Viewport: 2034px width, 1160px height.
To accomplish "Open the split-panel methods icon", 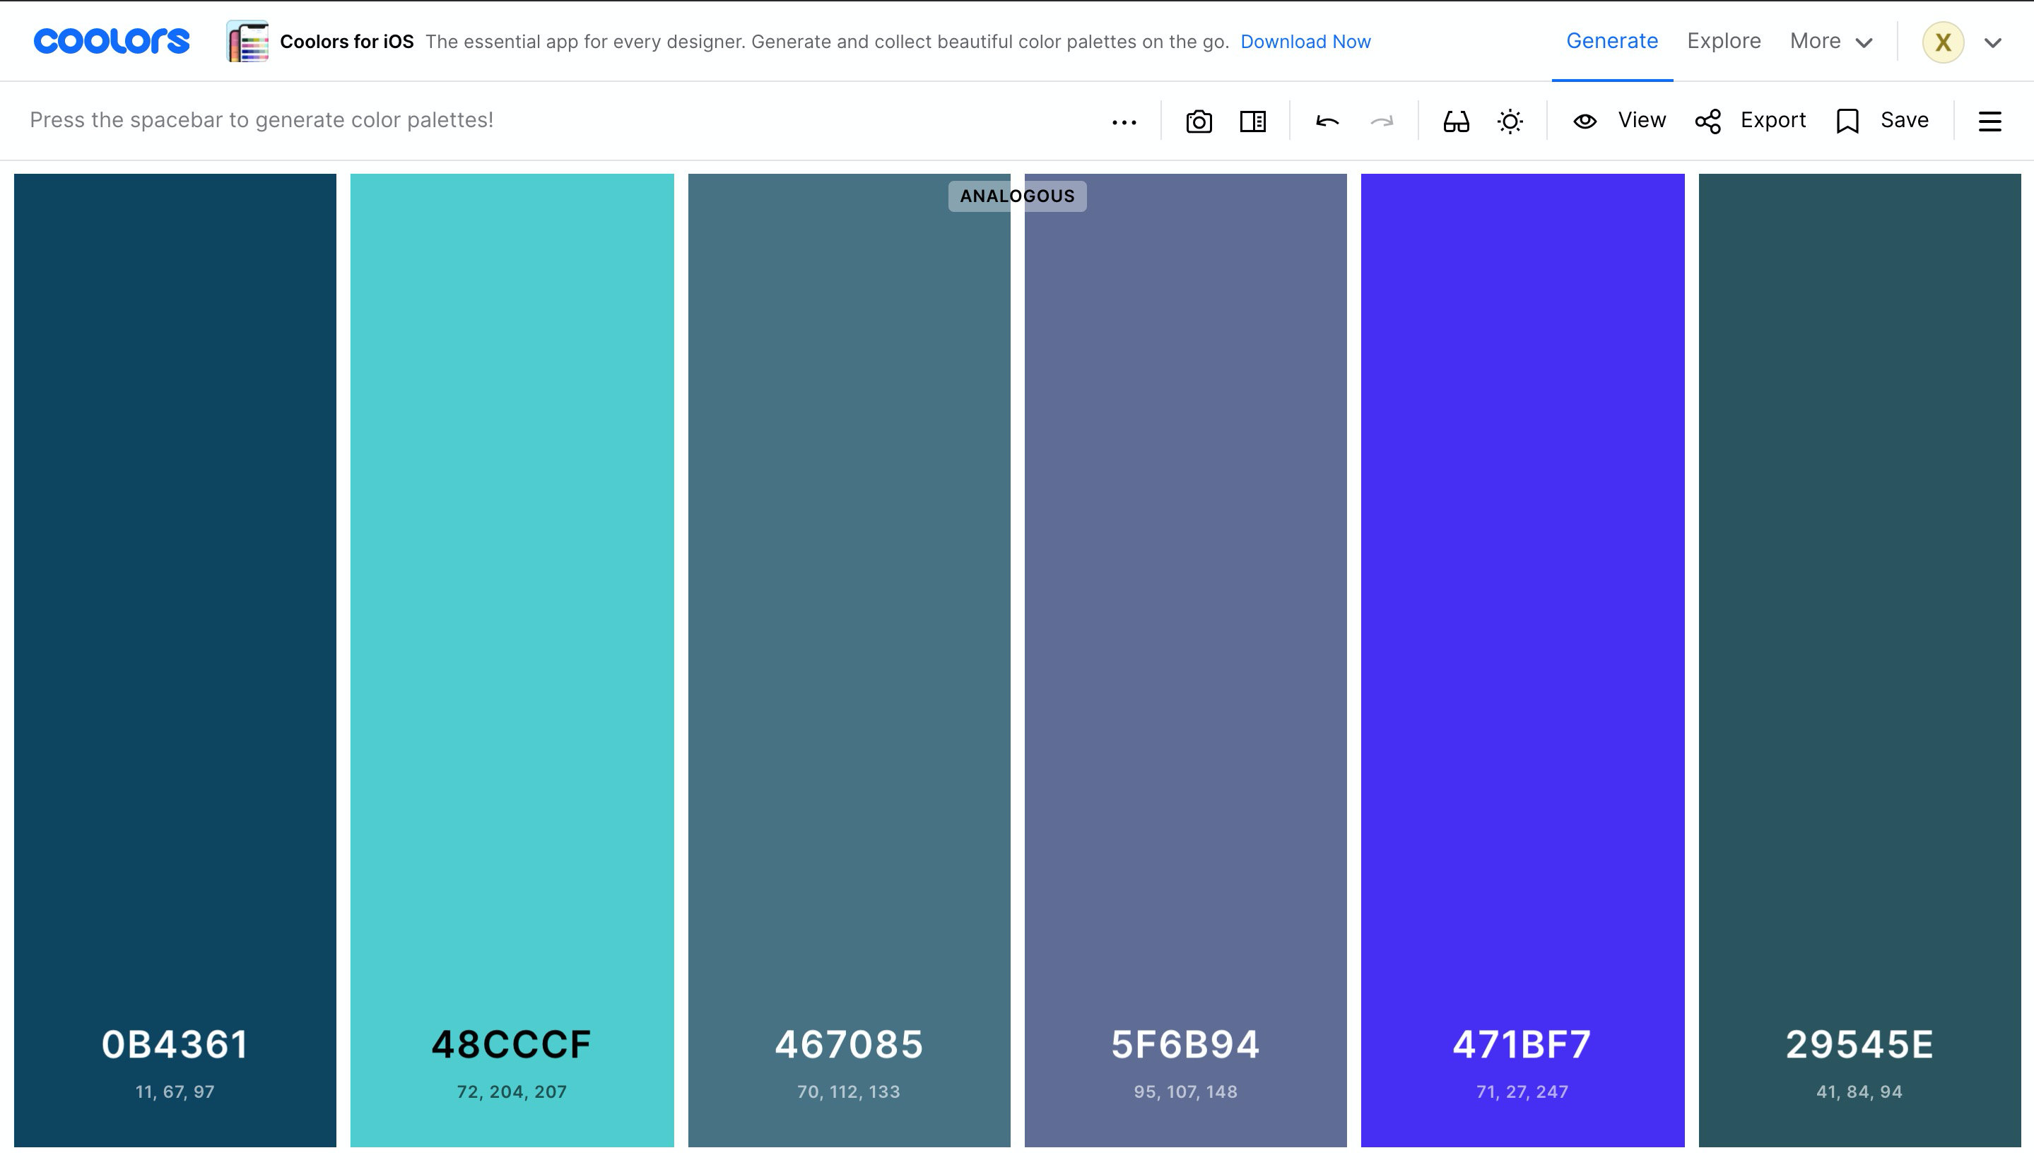I will 1252,121.
